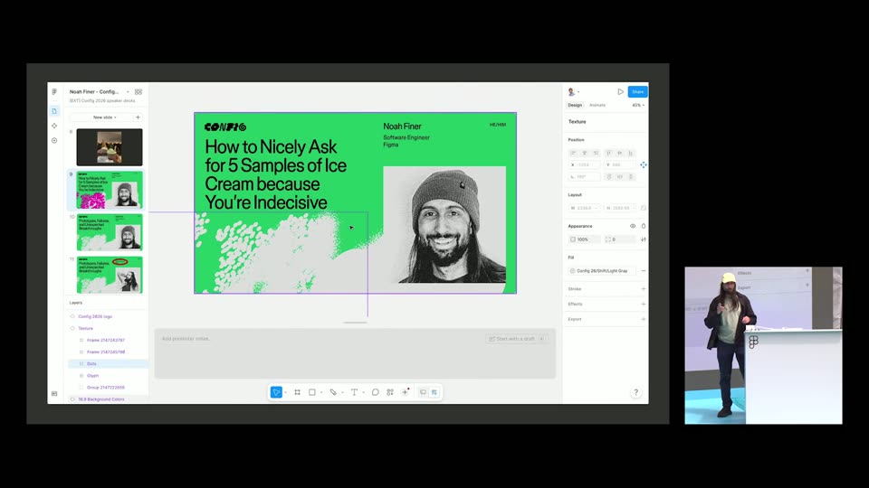Viewport: 869px width, 488px height.
Task: Open pen tool options arrow
Action: (342, 393)
